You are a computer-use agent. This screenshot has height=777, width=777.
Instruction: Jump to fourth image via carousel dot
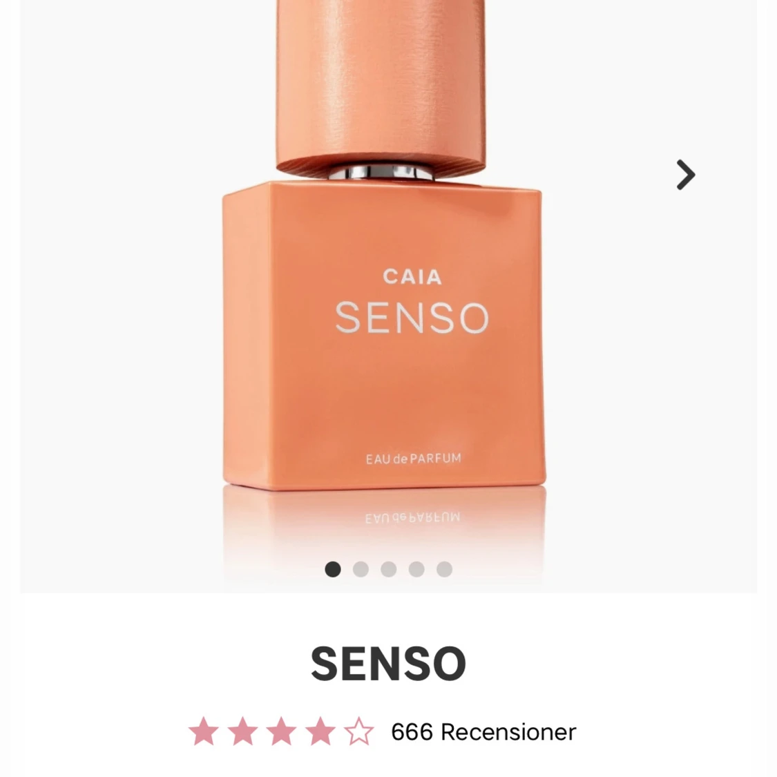[x=416, y=569]
